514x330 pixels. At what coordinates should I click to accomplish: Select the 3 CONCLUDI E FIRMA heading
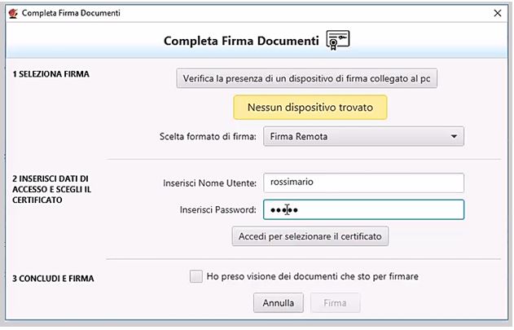(53, 279)
